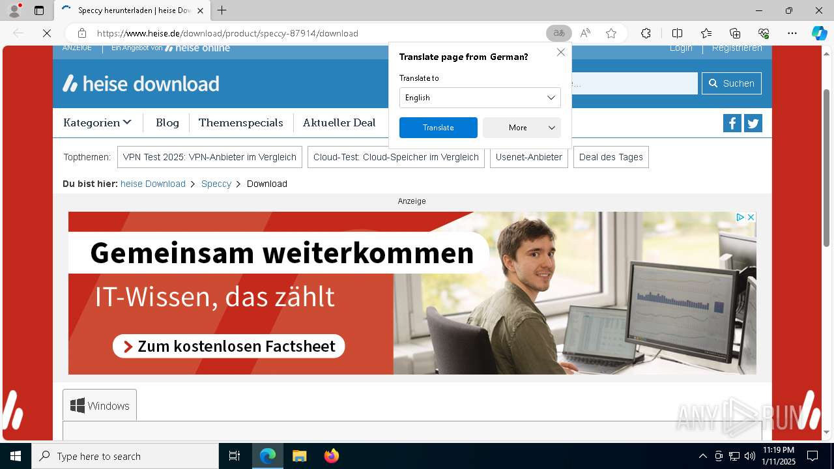This screenshot has height=469, width=834.
Task: Expand the More options dropdown
Action: (522, 128)
